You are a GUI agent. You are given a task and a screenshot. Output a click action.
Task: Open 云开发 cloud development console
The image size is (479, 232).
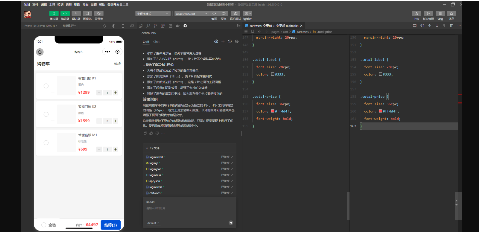[x=99, y=14]
